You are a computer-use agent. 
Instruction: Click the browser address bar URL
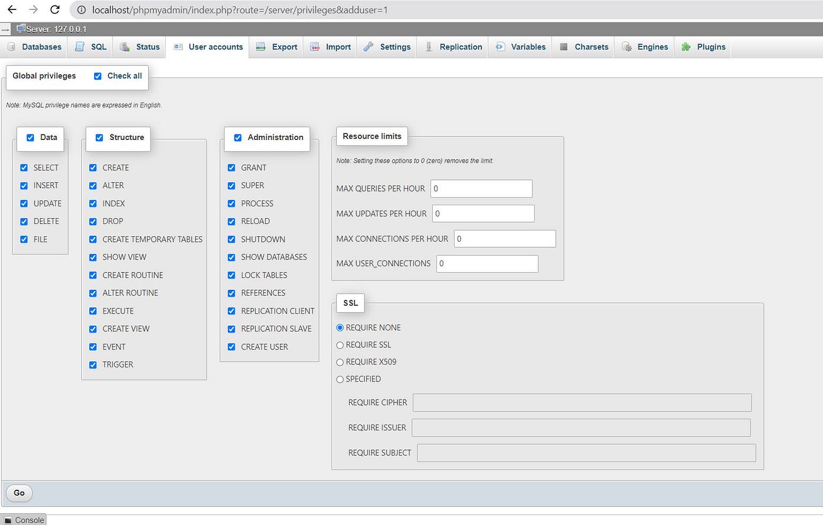(x=240, y=10)
